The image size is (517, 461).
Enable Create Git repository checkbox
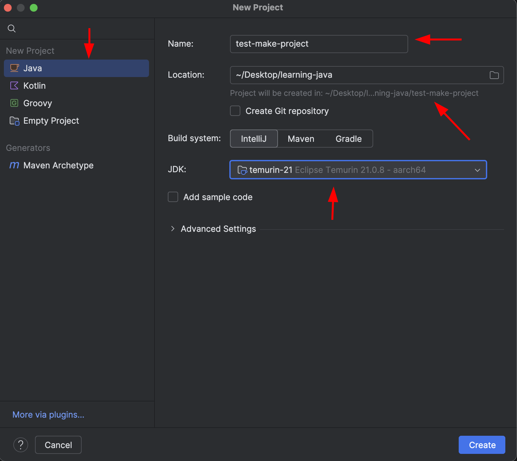pyautogui.click(x=235, y=111)
